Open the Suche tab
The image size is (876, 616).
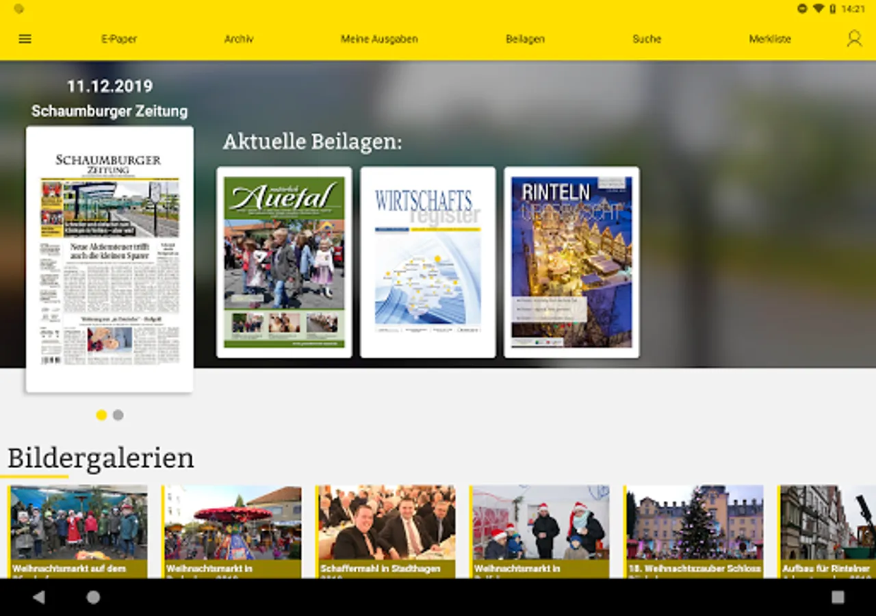click(x=647, y=39)
